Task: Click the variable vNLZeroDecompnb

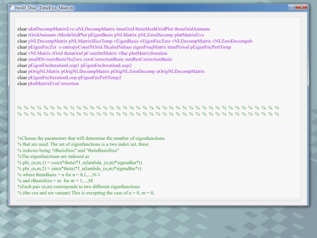Action: tap(232, 41)
